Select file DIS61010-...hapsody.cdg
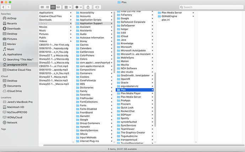The height and width of the screenshot is (152, 245). coord(54,48)
